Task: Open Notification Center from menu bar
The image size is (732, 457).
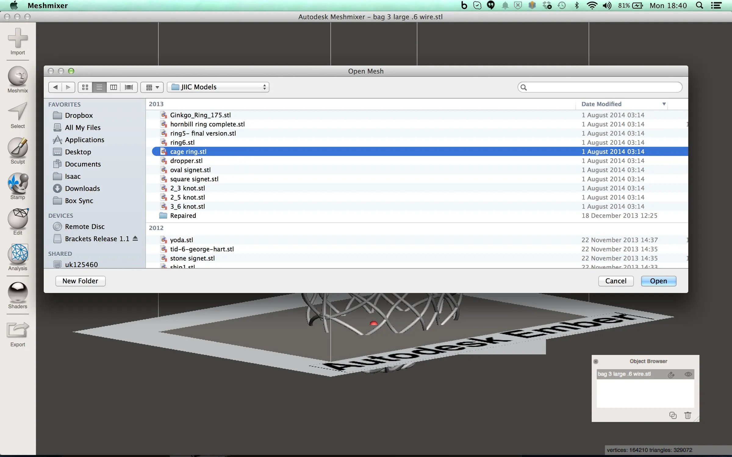Action: click(716, 5)
